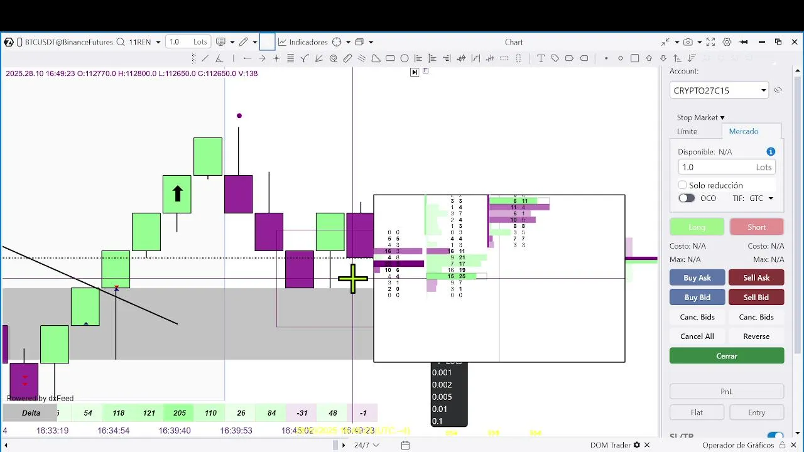This screenshot has width=804, height=452.
Task: Expand the window layout dropdown arrow
Action: pos(371,42)
